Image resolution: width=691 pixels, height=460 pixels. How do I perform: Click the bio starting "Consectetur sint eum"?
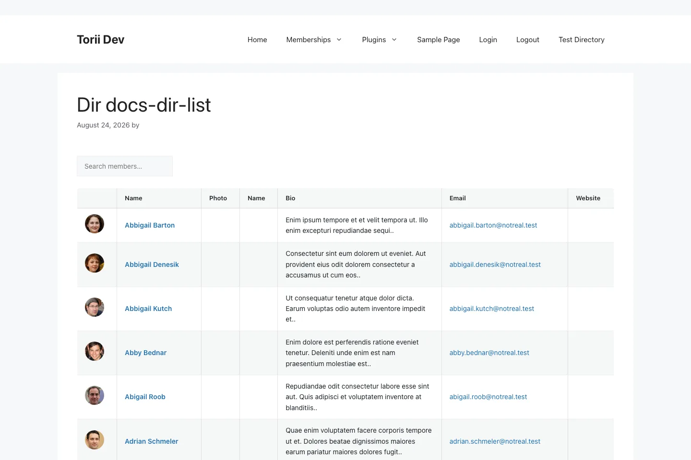[356, 264]
